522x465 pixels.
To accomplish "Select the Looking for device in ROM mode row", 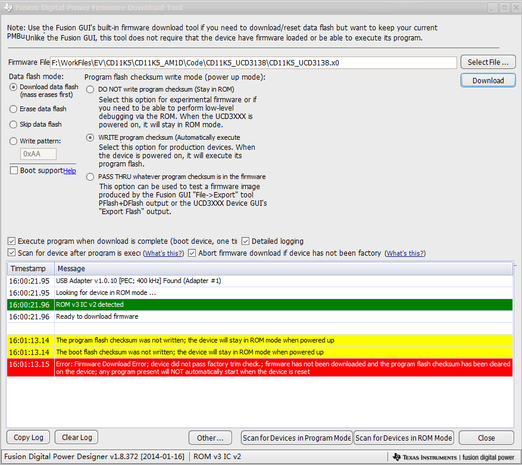I will [x=260, y=293].
